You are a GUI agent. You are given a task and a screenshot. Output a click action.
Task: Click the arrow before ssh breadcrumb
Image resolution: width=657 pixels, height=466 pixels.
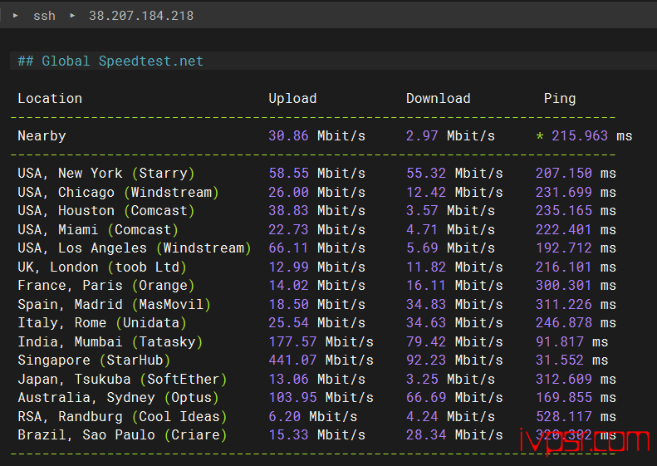[x=16, y=16]
